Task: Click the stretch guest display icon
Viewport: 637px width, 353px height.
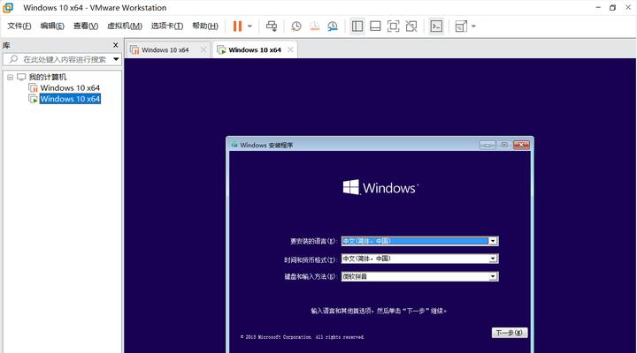Action: [461, 26]
